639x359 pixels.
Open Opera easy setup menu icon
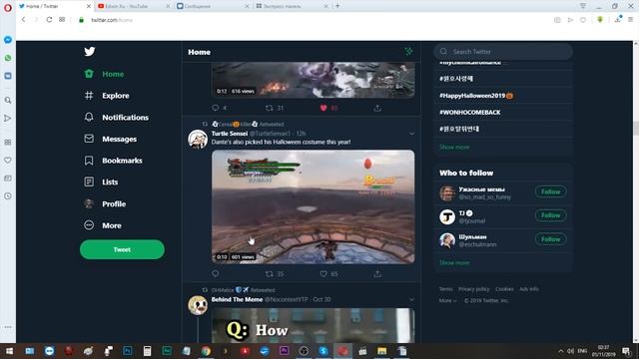point(630,20)
